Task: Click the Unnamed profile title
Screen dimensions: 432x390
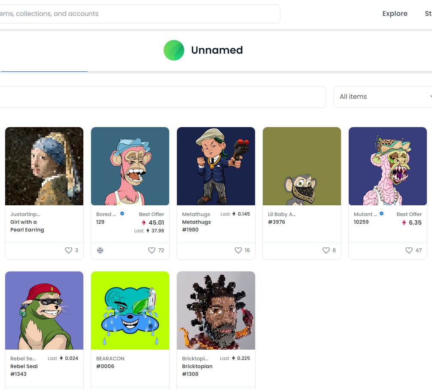Action: click(x=217, y=50)
